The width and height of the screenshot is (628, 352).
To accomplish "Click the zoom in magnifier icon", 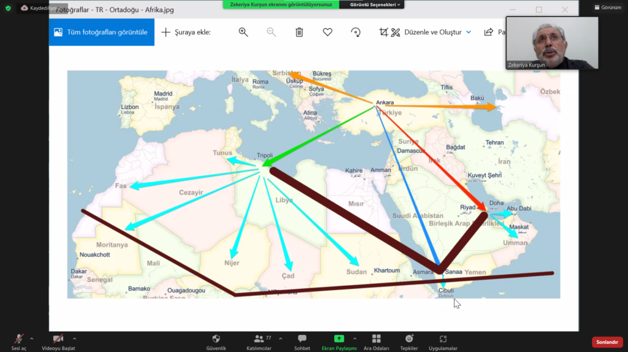I will tap(243, 32).
